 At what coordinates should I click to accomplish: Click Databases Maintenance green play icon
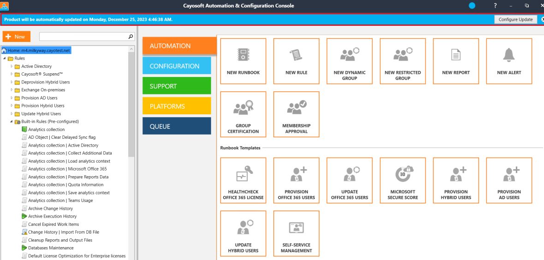(24, 248)
